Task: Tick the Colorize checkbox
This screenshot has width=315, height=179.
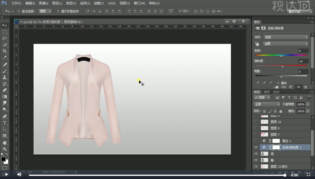Action: click(x=278, y=83)
